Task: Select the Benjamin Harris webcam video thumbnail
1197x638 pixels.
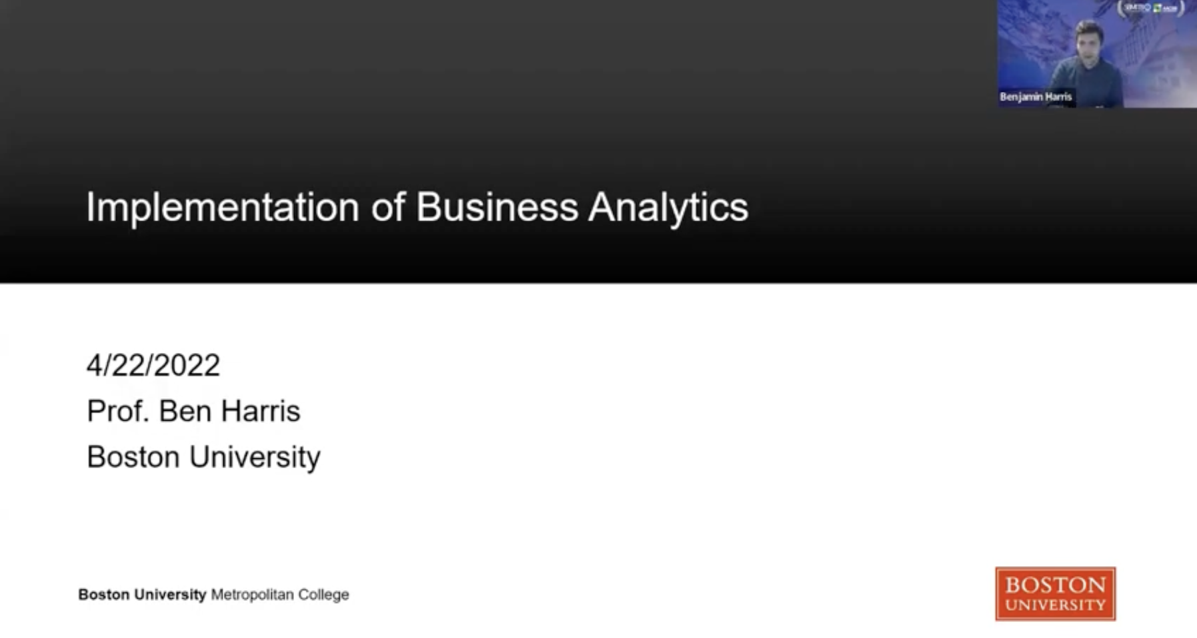Action: click(1097, 53)
